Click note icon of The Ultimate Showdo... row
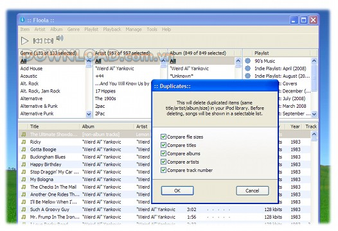This screenshot has width=338, height=231. pos(24,134)
